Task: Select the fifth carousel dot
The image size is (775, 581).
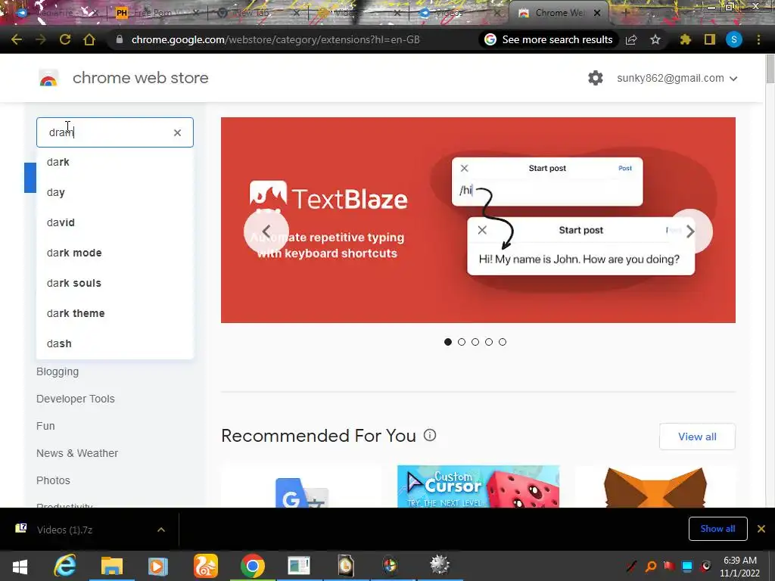Action: (x=503, y=342)
